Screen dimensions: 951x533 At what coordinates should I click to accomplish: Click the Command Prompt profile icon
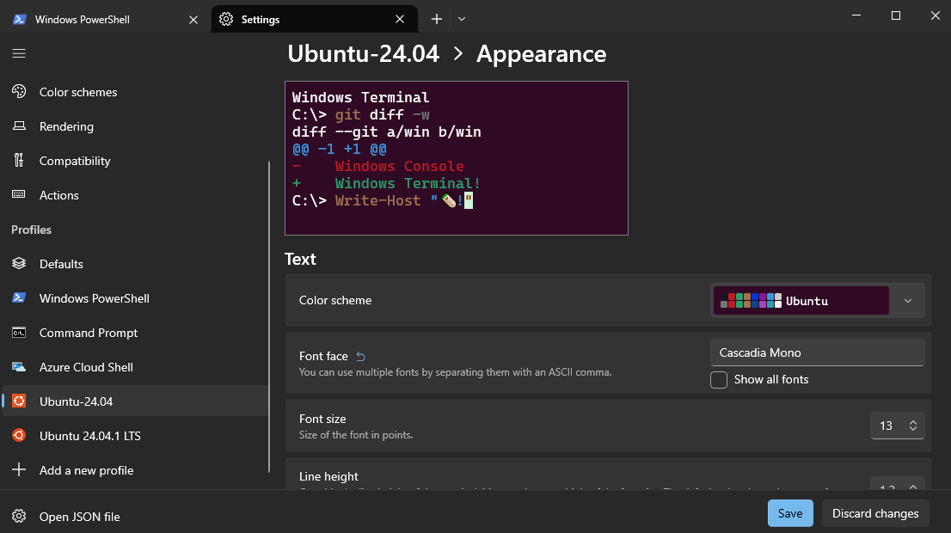click(x=19, y=333)
